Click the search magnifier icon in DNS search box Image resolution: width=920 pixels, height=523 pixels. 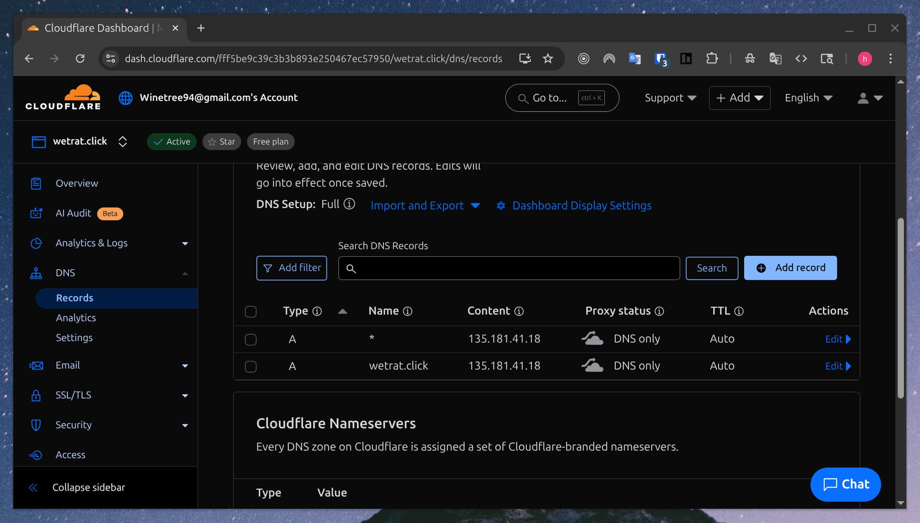pos(351,269)
